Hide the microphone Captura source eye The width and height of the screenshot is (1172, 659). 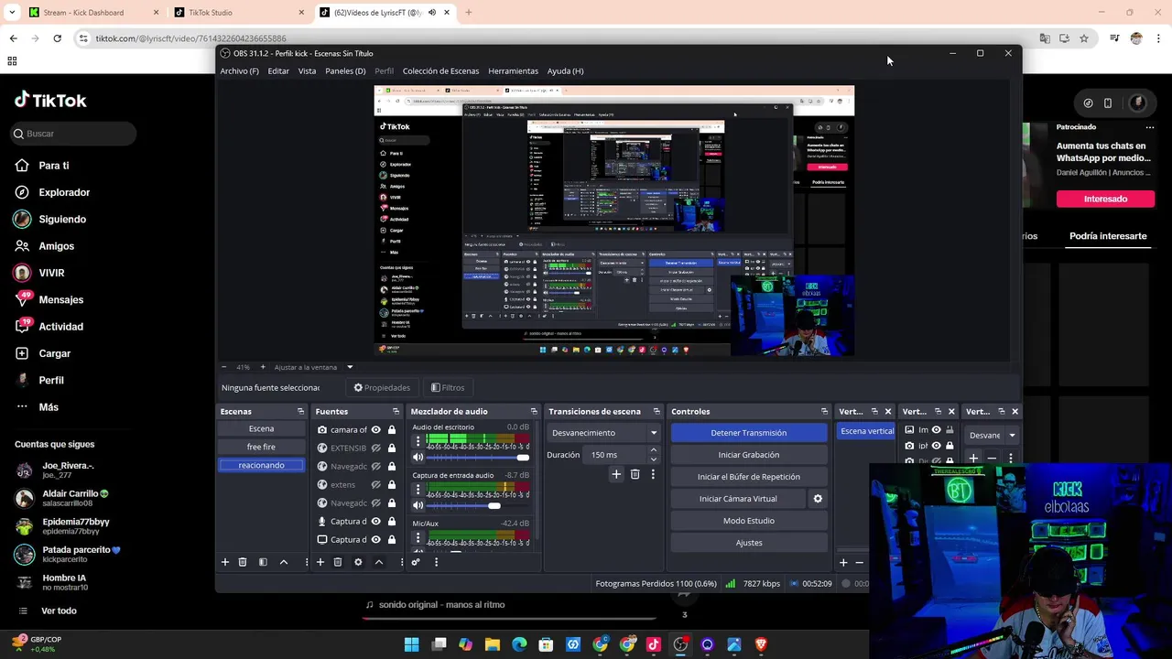[x=375, y=522]
